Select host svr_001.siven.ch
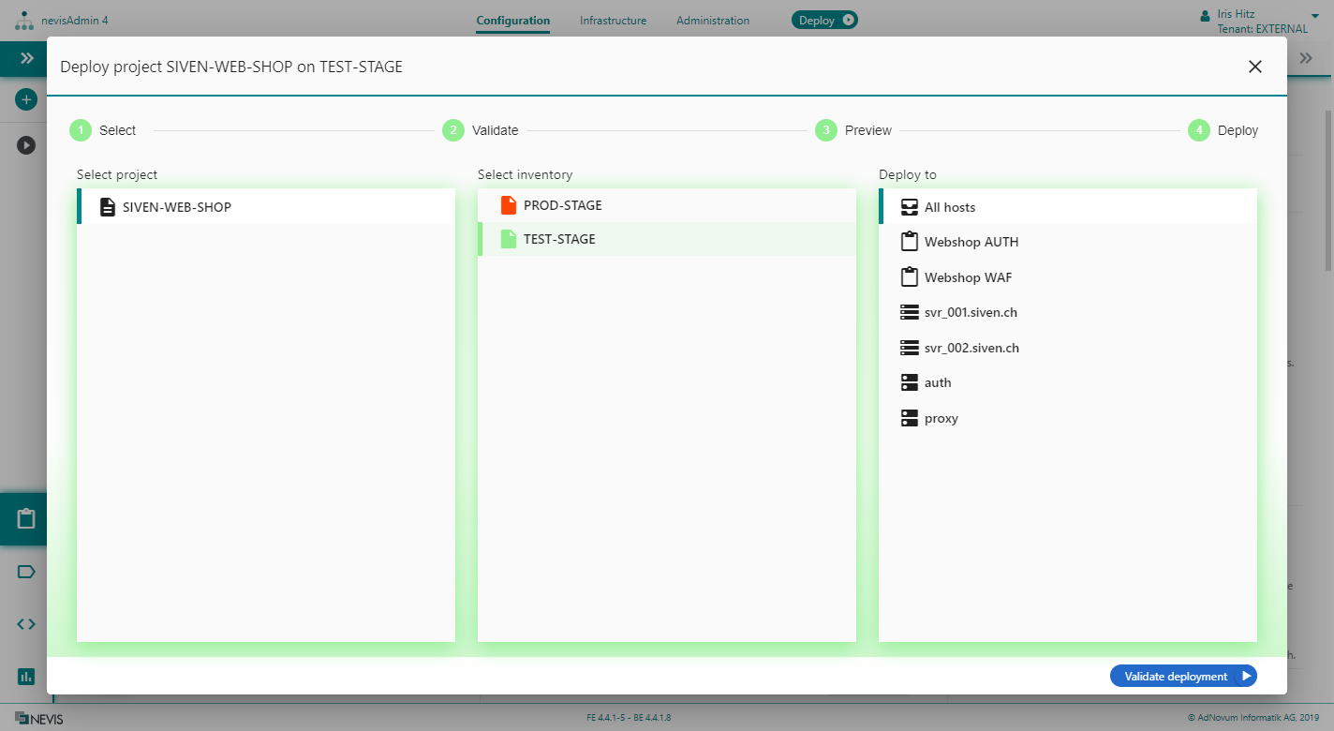Screen dimensions: 1334x731 pos(1068,312)
